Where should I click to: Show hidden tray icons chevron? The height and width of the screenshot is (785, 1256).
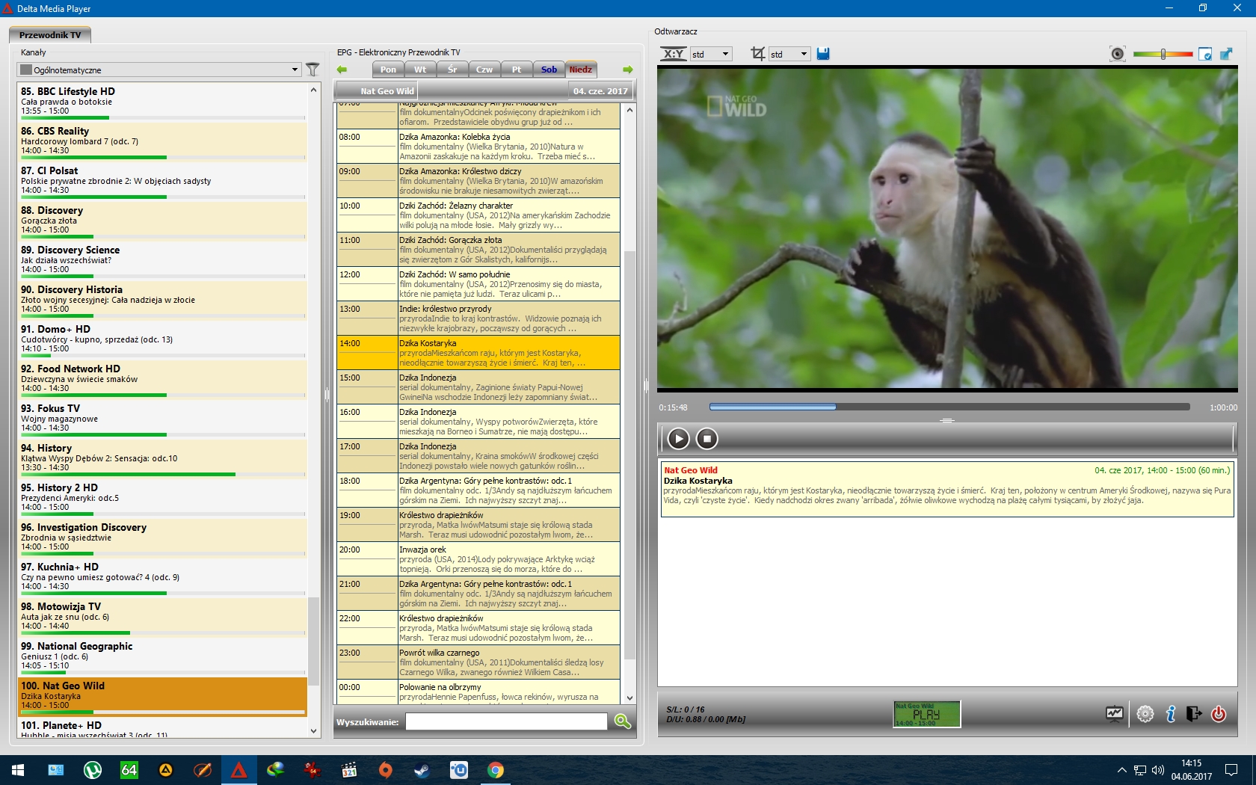[x=1121, y=770]
